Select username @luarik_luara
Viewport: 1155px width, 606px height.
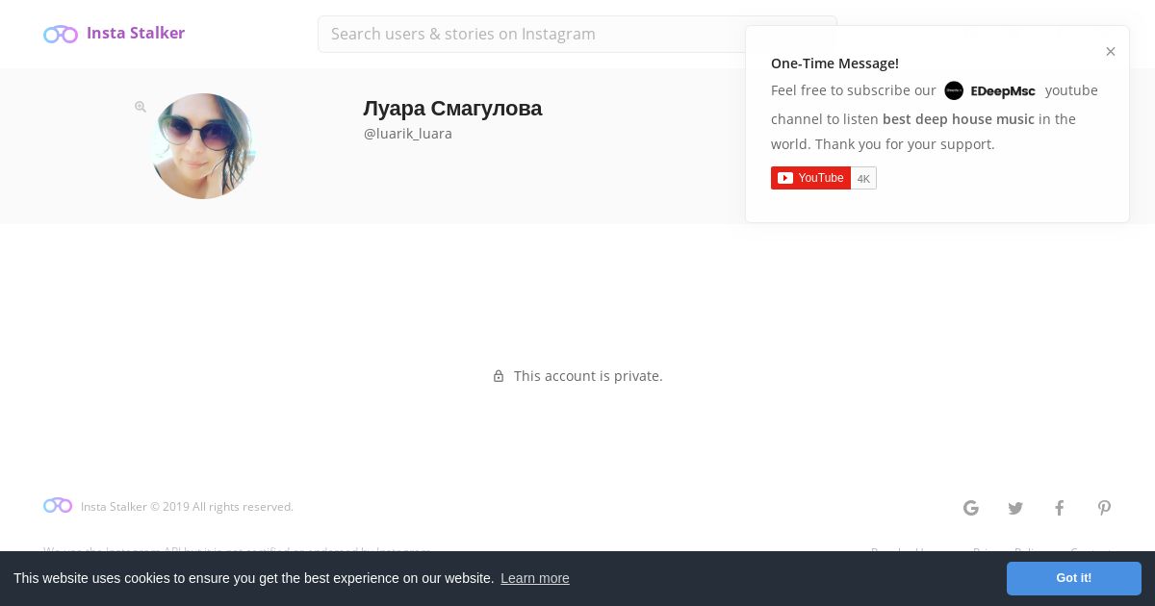(408, 134)
